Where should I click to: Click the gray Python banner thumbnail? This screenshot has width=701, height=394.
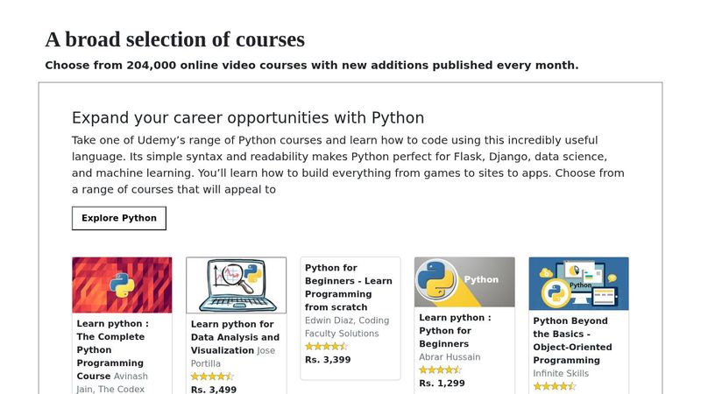pos(464,281)
